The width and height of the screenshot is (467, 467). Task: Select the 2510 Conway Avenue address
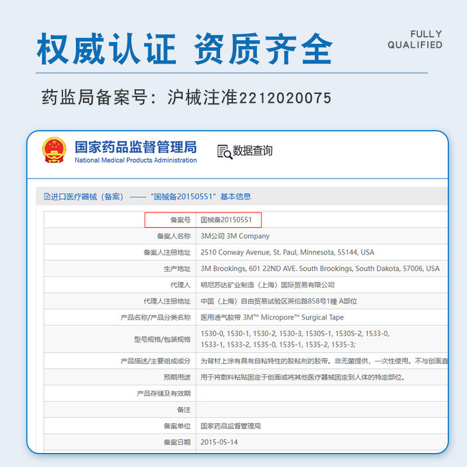point(287,252)
